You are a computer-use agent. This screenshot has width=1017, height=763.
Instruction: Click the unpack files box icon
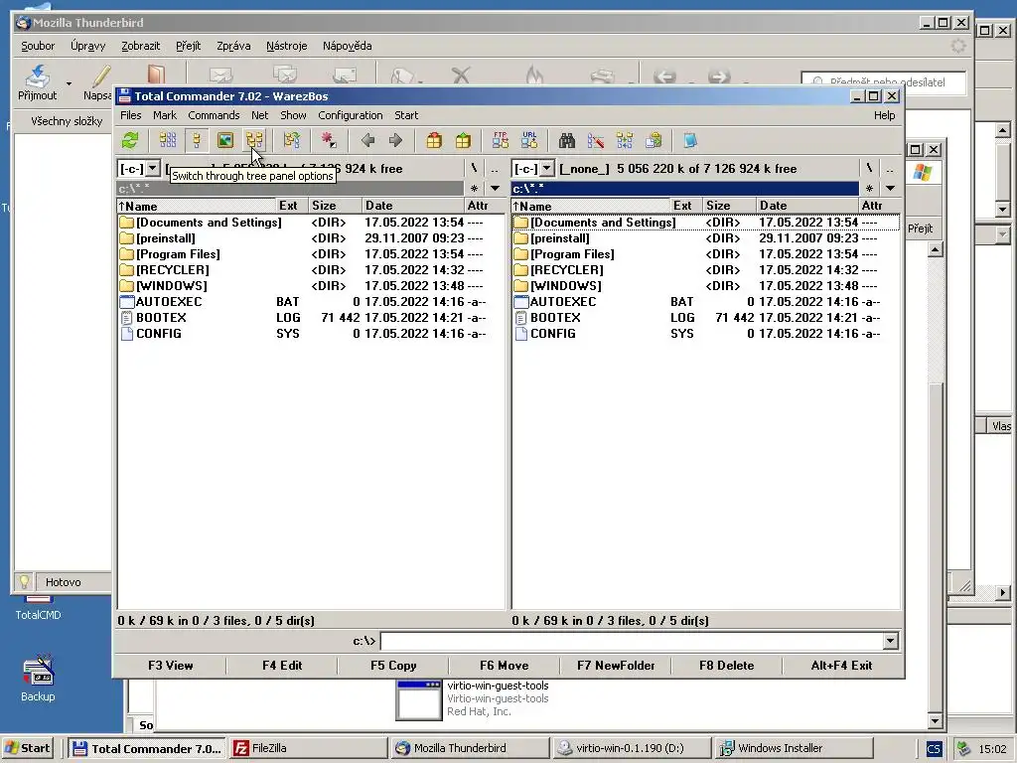click(x=463, y=140)
